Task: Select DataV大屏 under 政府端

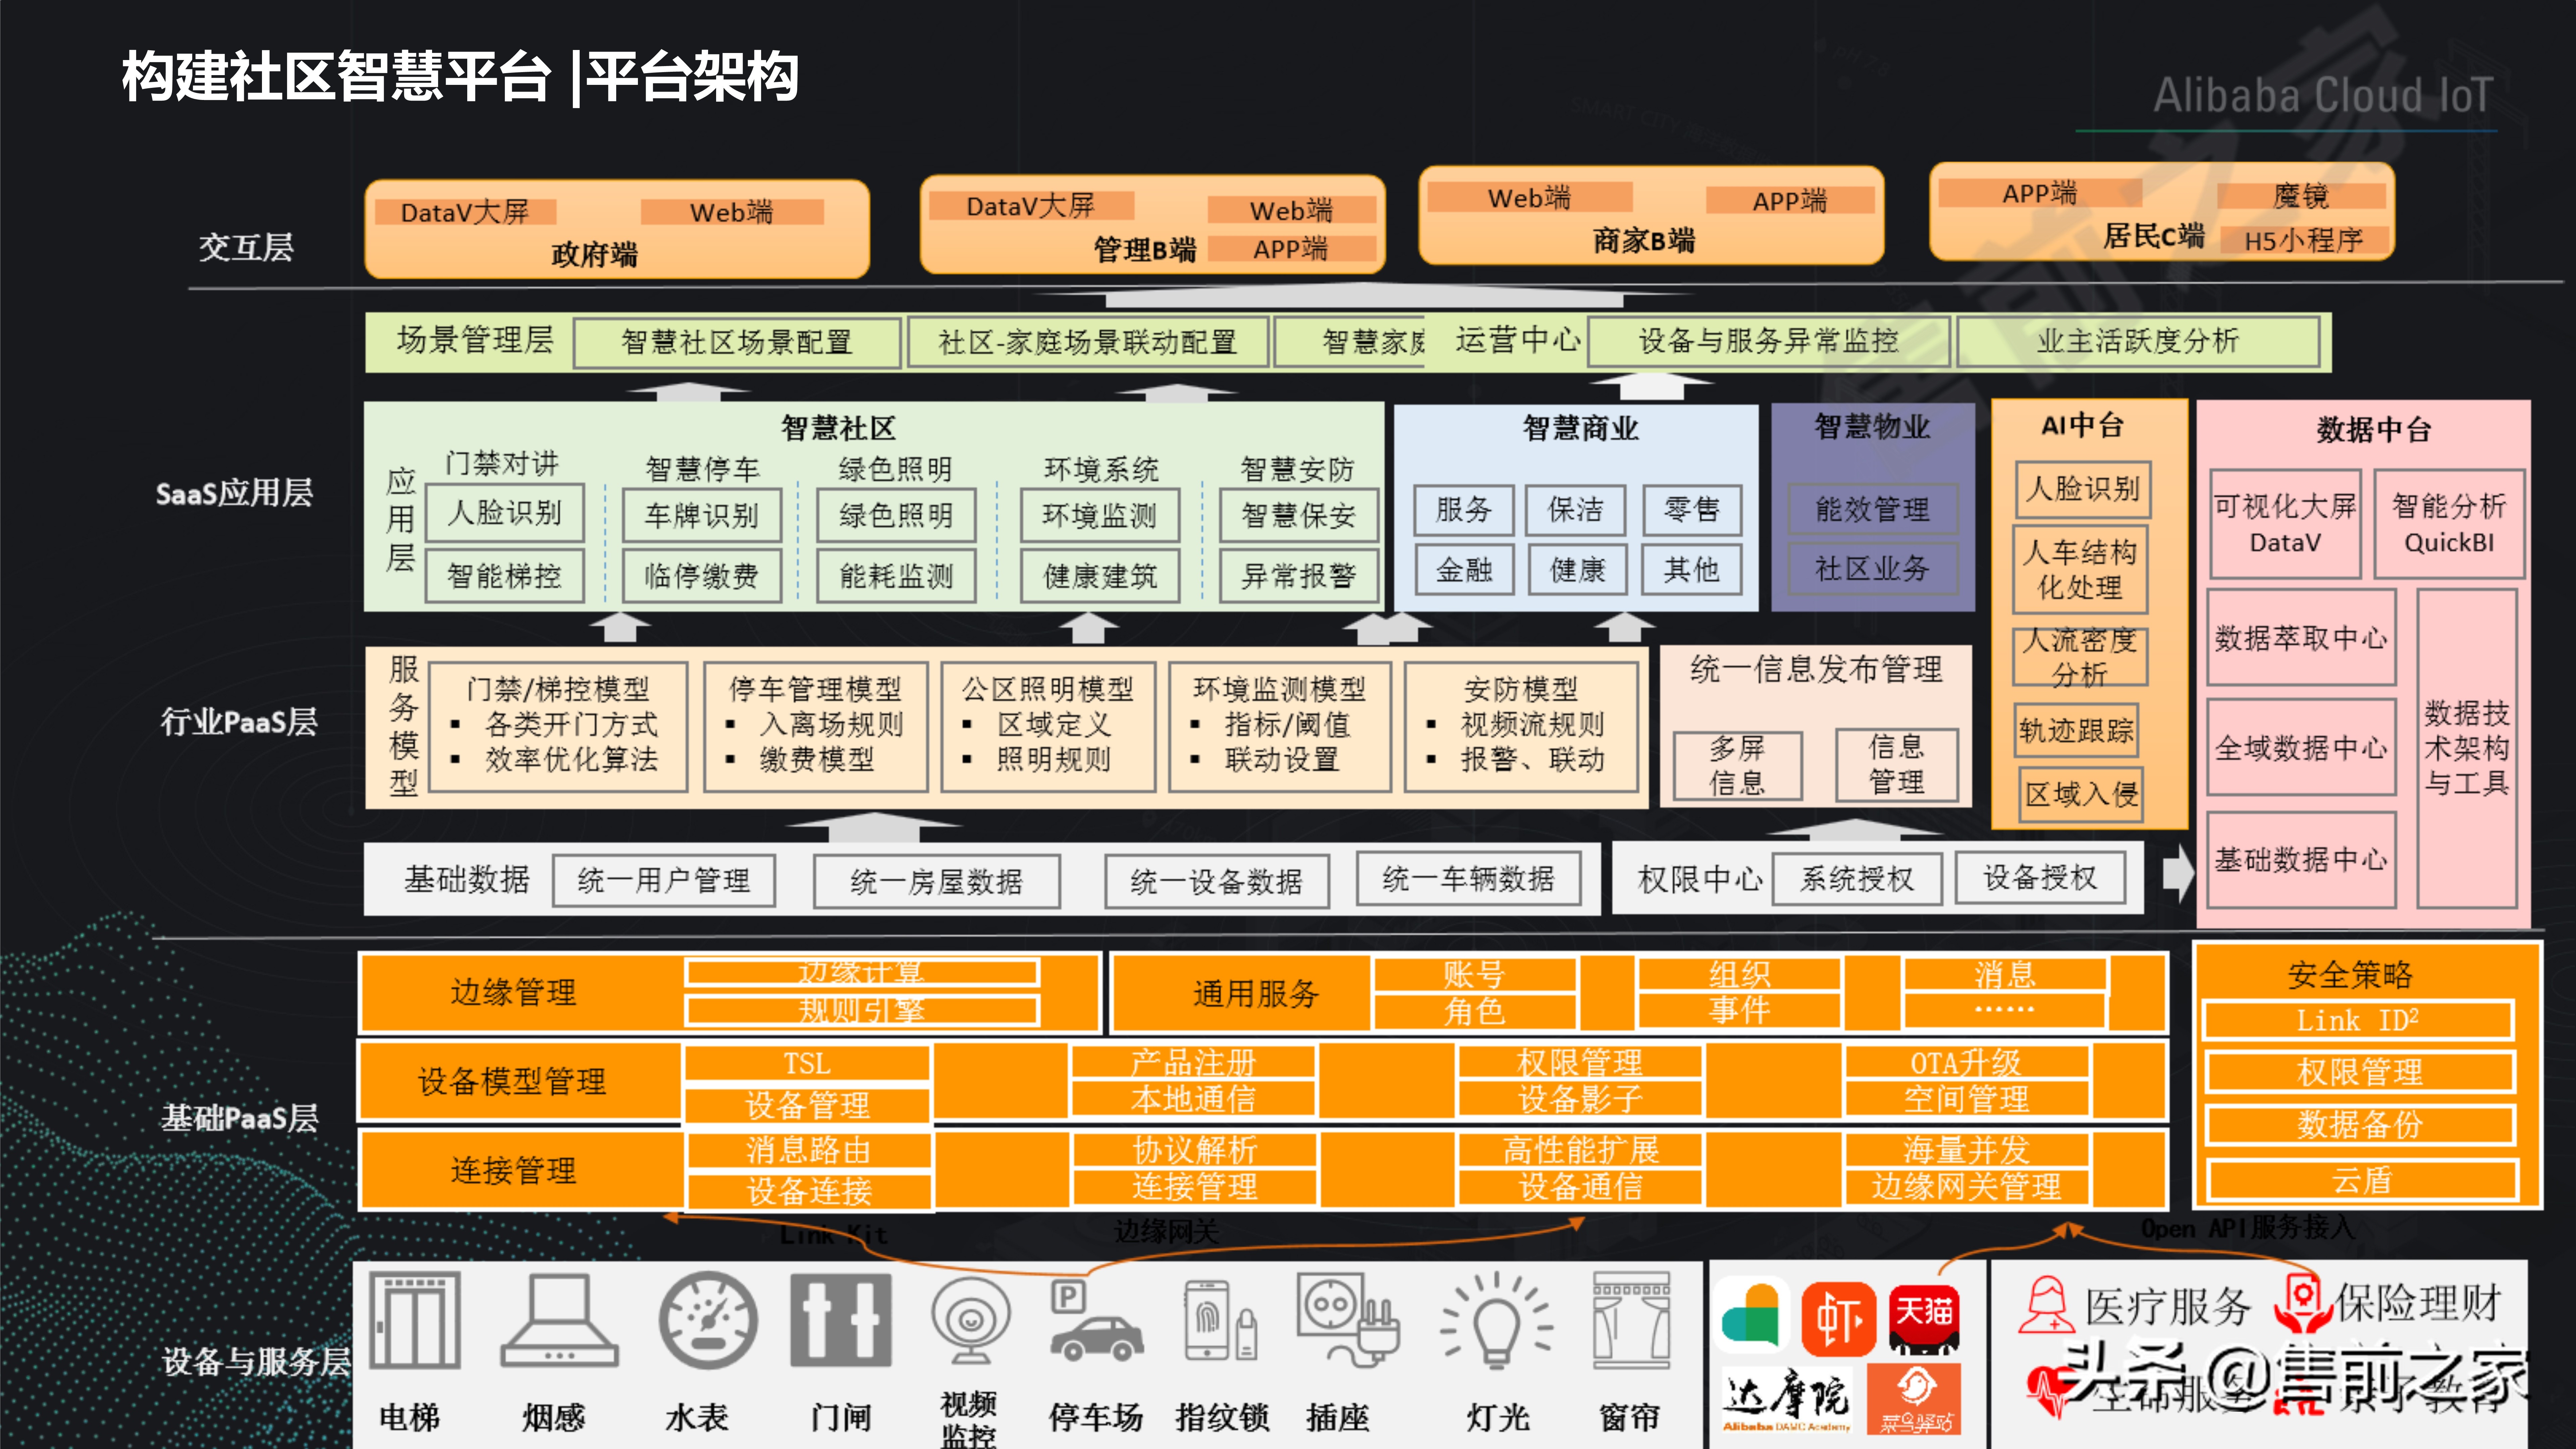Action: point(465,212)
